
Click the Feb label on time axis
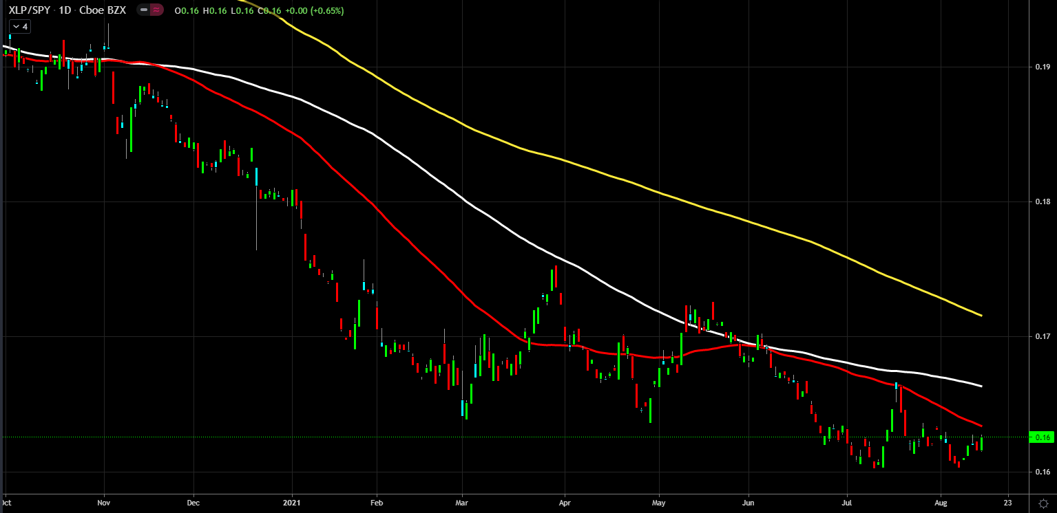[376, 503]
